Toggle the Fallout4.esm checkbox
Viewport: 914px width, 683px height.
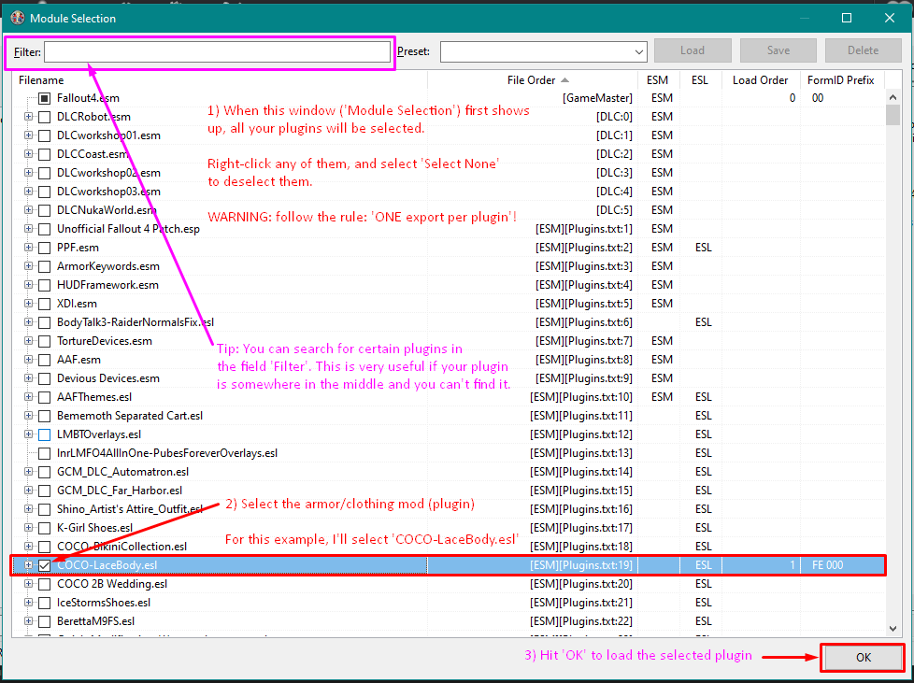(44, 98)
